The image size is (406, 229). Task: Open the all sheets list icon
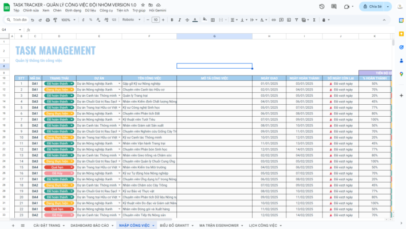click(x=22, y=226)
